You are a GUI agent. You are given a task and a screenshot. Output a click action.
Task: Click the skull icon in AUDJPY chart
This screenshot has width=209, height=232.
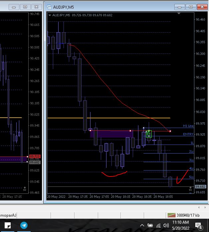coord(190,189)
